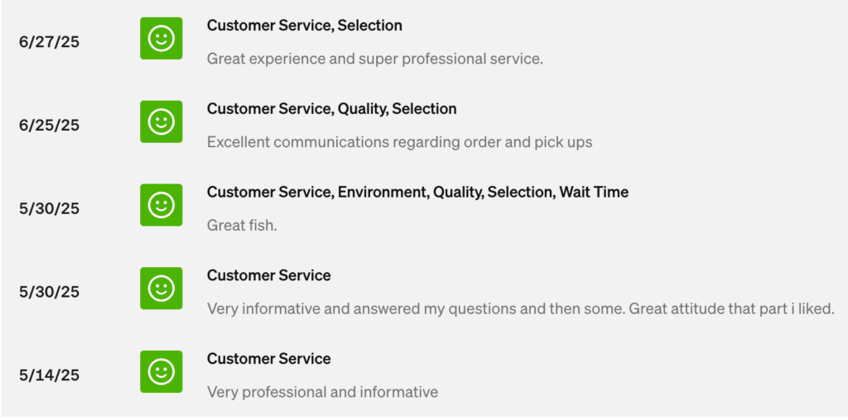Click the green smiley beside the 'Great fish.' review

[x=161, y=205]
